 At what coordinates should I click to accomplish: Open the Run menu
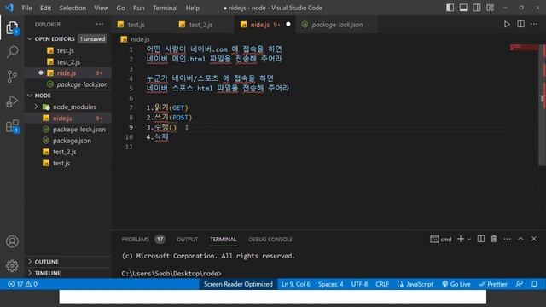click(x=138, y=8)
